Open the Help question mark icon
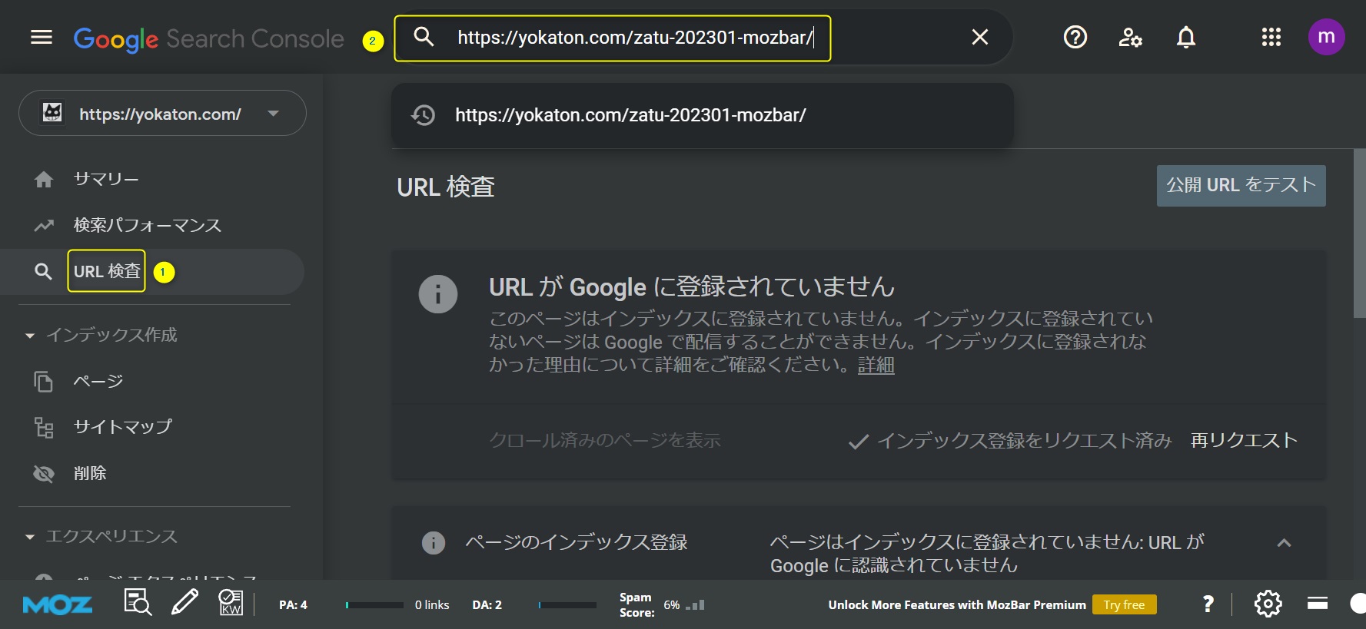The image size is (1366, 629). (x=1075, y=37)
